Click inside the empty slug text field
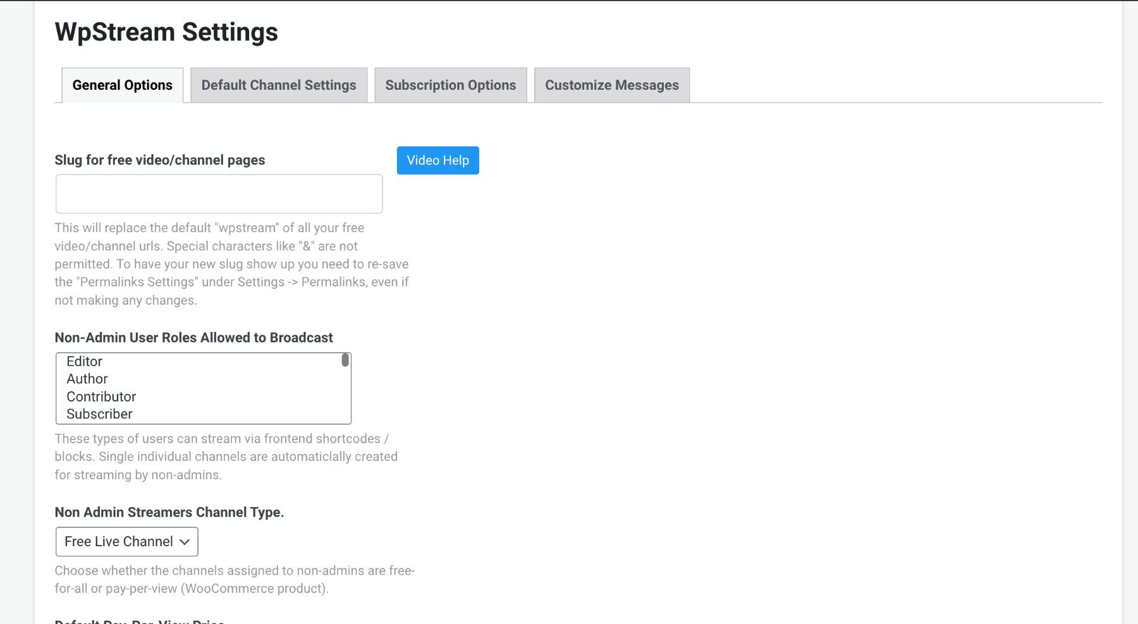 pyautogui.click(x=218, y=193)
